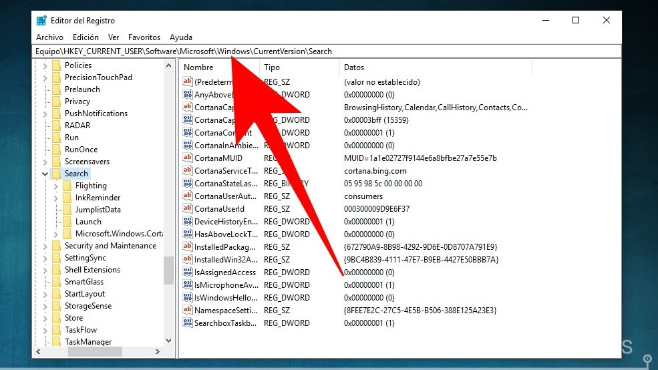Click the (Predeterminado) string value icon
Screen dimensions: 658x370
click(188, 81)
